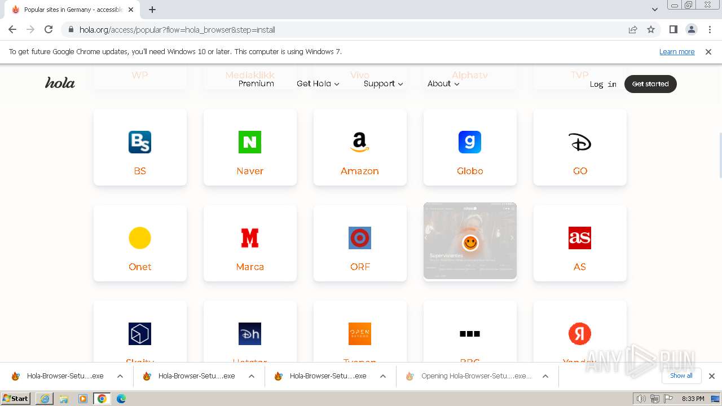The width and height of the screenshot is (722, 406).
Task: Expand options for first Hola-Browser-Setup download
Action: (x=120, y=376)
